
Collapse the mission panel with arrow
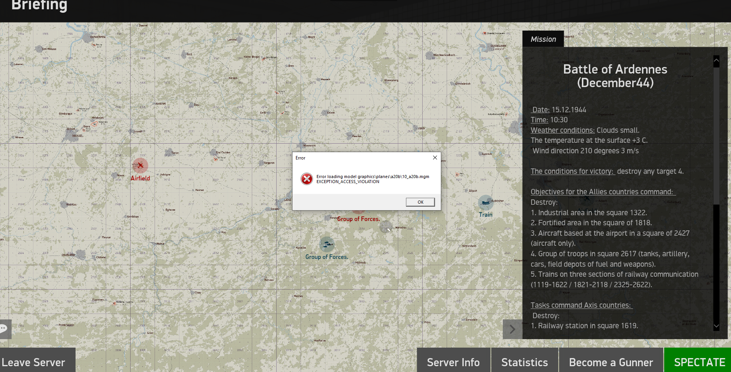[513, 329]
